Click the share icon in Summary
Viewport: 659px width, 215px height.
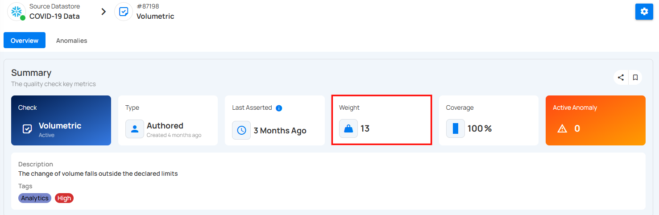pyautogui.click(x=621, y=78)
